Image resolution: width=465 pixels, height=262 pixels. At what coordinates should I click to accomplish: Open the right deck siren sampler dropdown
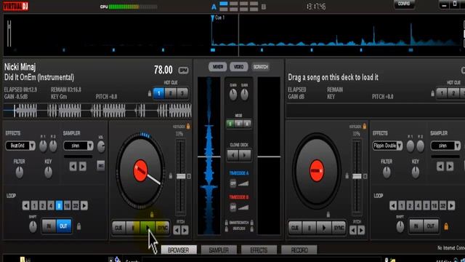pos(445,146)
